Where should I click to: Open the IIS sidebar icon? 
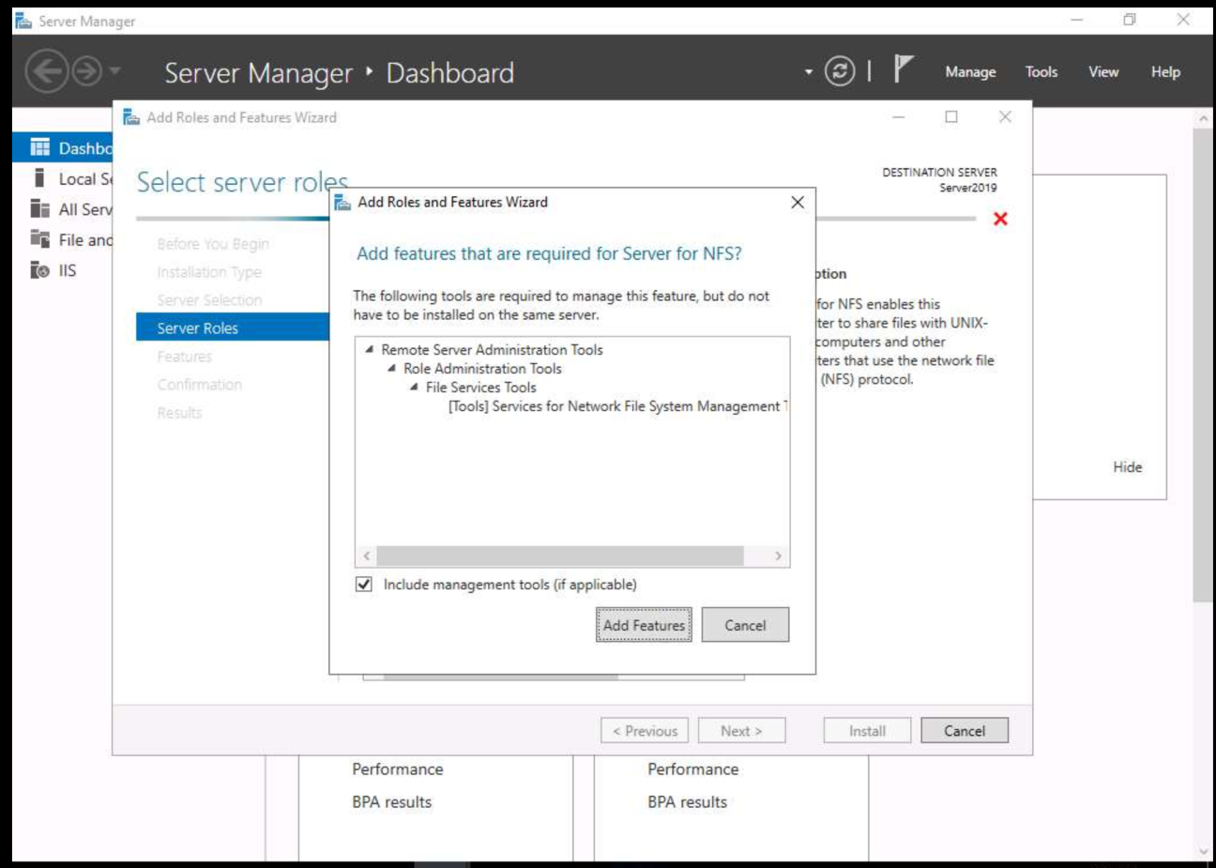[x=39, y=270]
